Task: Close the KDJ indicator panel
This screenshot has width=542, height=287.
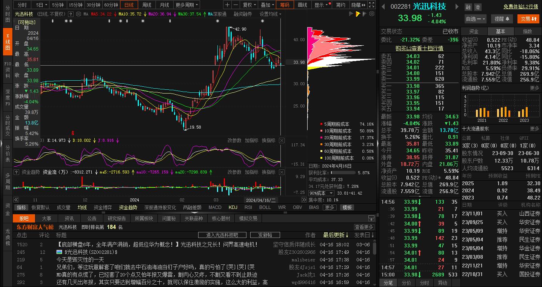Action: point(282,140)
